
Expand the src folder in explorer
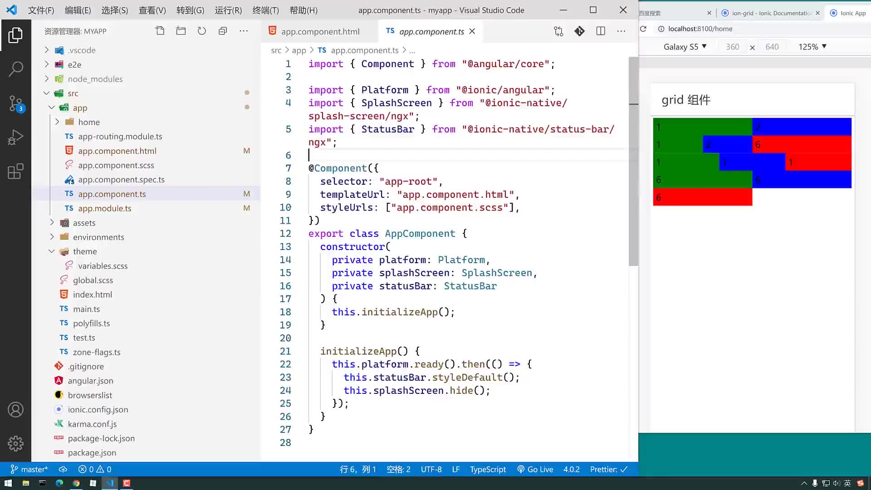point(72,93)
